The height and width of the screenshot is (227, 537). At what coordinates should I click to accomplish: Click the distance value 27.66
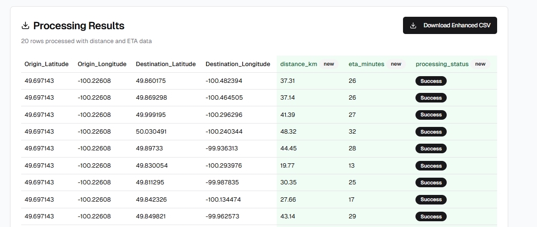[288, 199]
